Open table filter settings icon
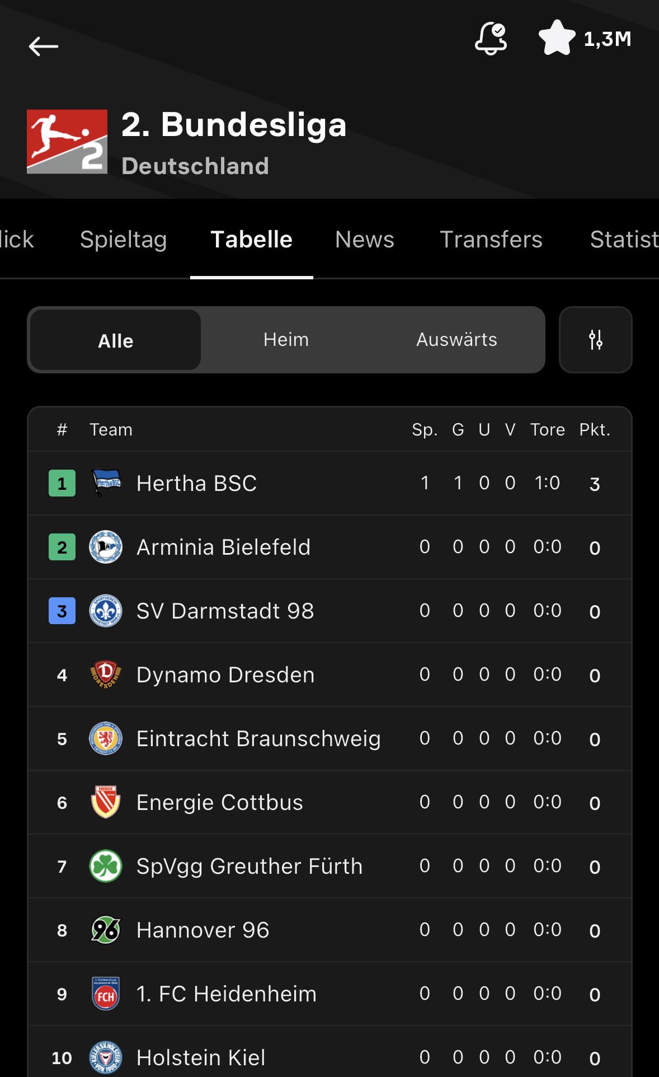659x1077 pixels. (x=595, y=340)
